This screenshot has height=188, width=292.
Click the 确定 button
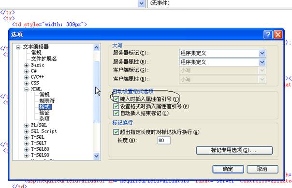click(x=228, y=169)
